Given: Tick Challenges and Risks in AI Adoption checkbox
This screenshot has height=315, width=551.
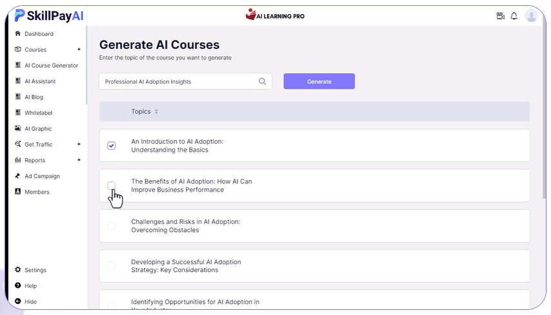Looking at the screenshot, I should [111, 226].
